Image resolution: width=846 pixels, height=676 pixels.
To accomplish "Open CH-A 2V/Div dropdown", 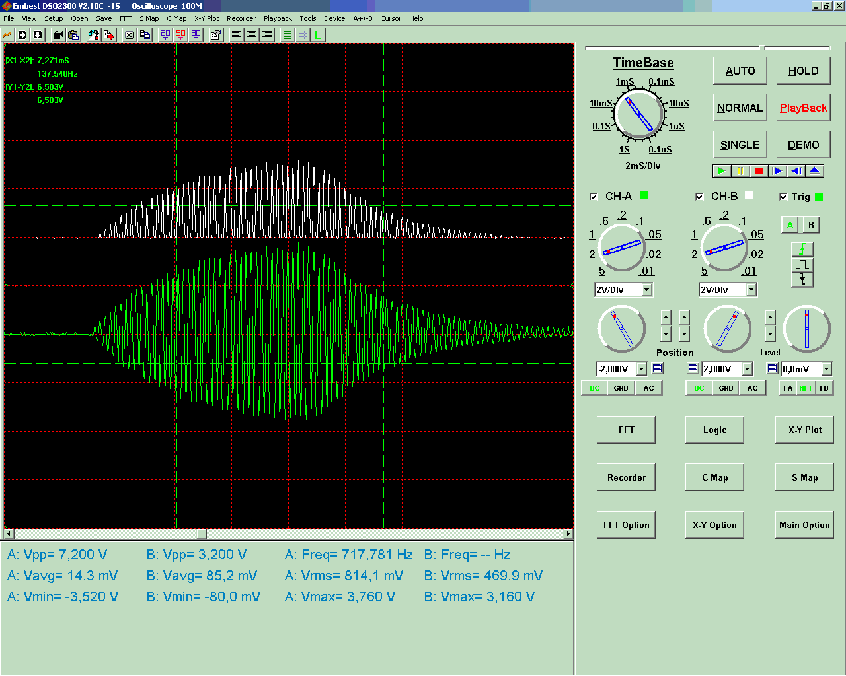I will click(647, 290).
